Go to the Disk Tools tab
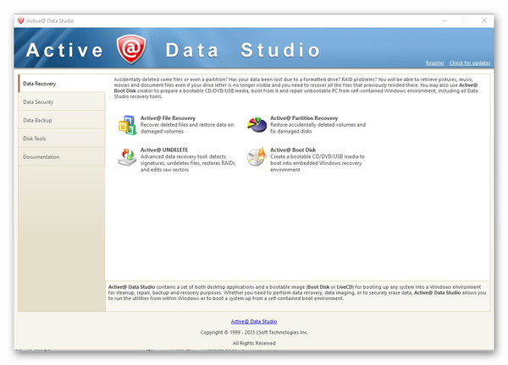This screenshot has height=365, width=508. click(x=62, y=139)
